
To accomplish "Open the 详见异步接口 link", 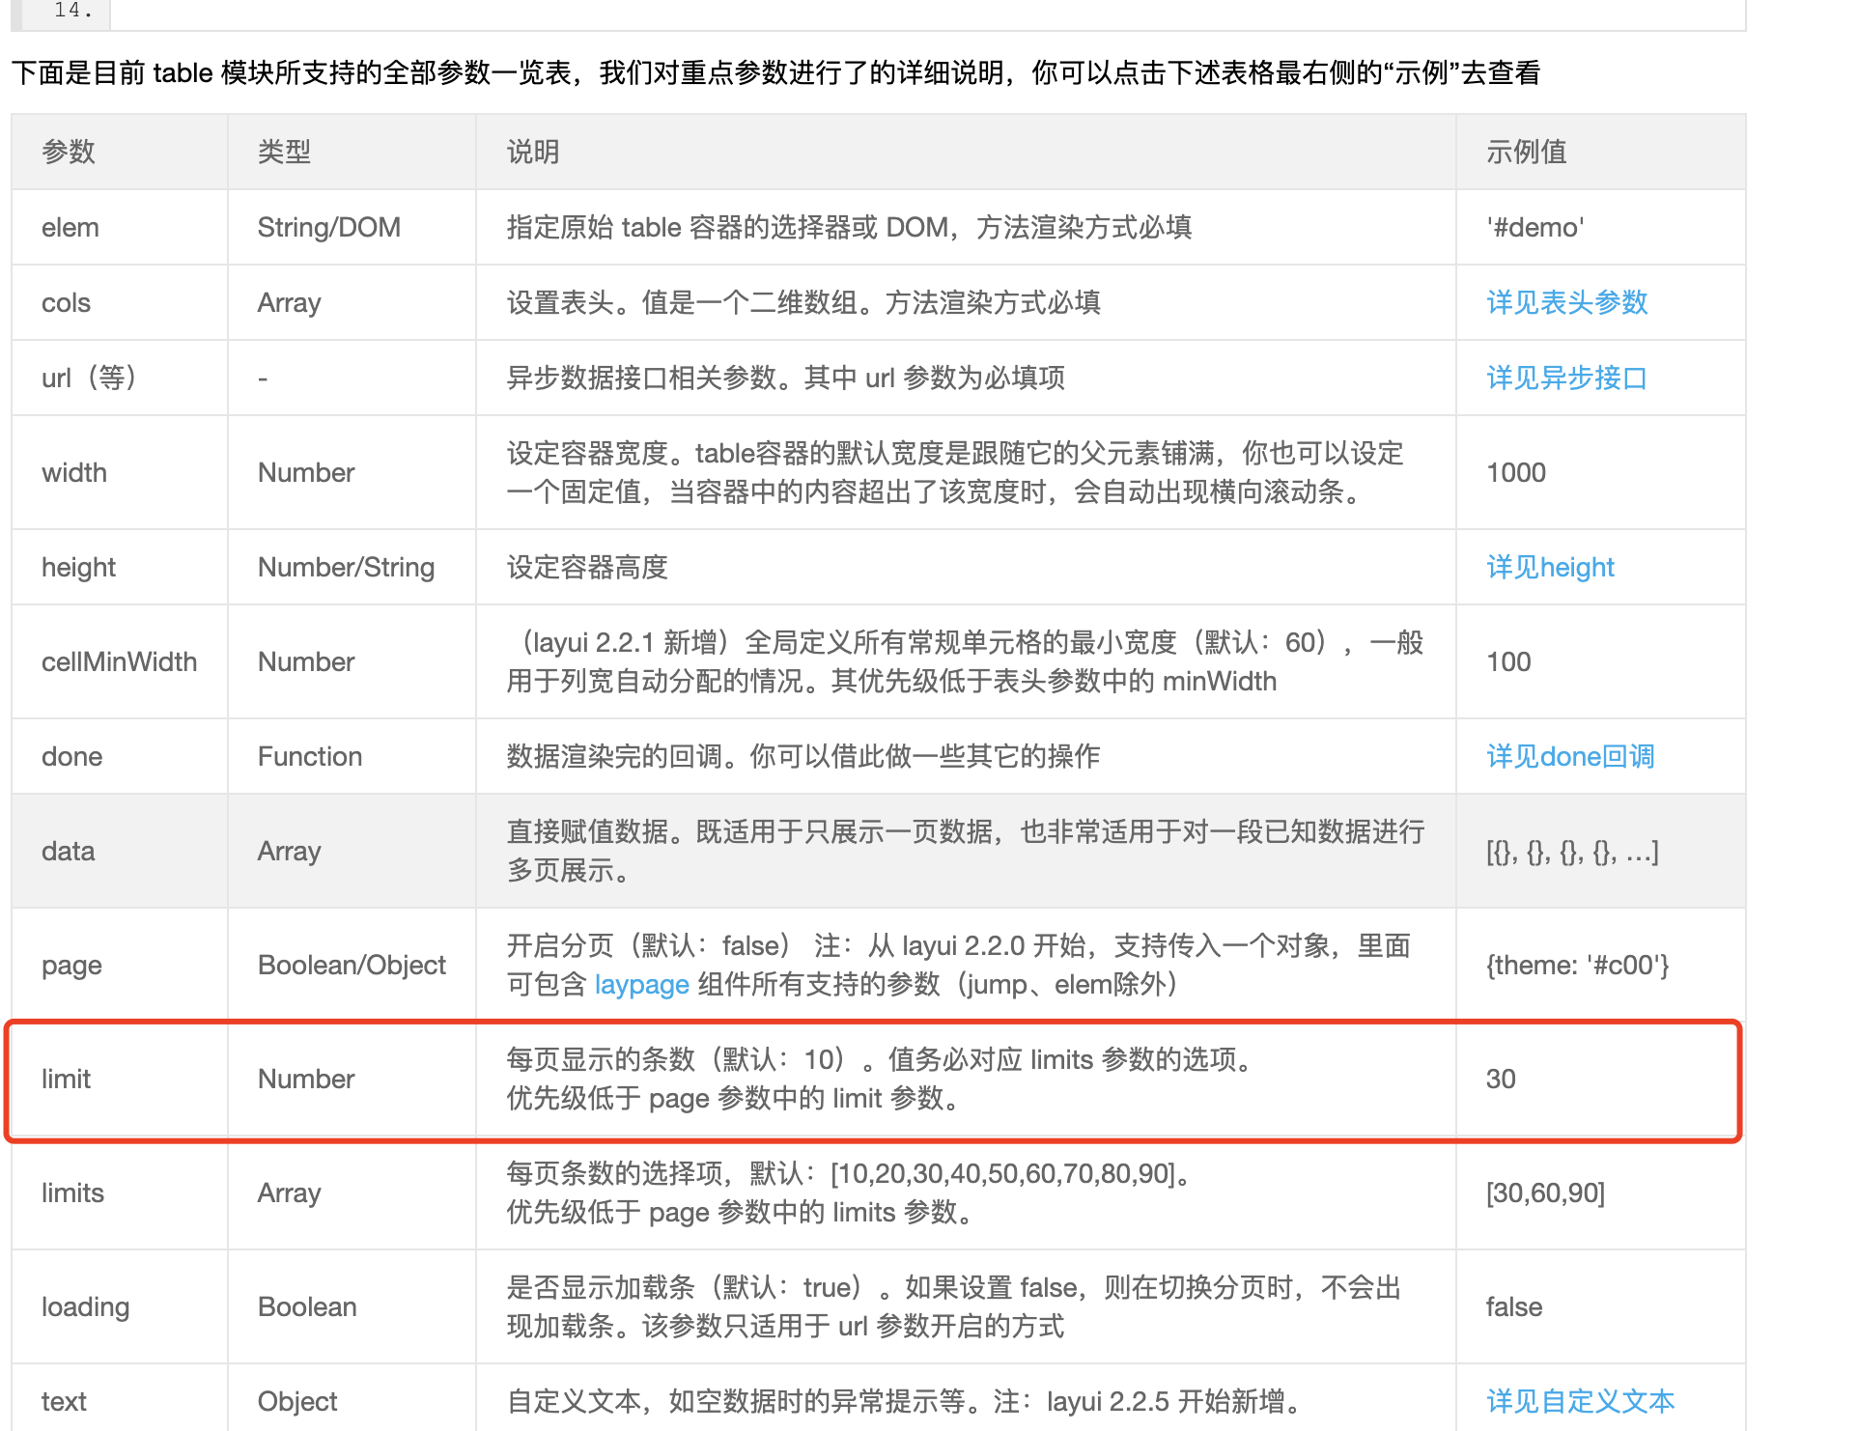I will pos(1566,378).
